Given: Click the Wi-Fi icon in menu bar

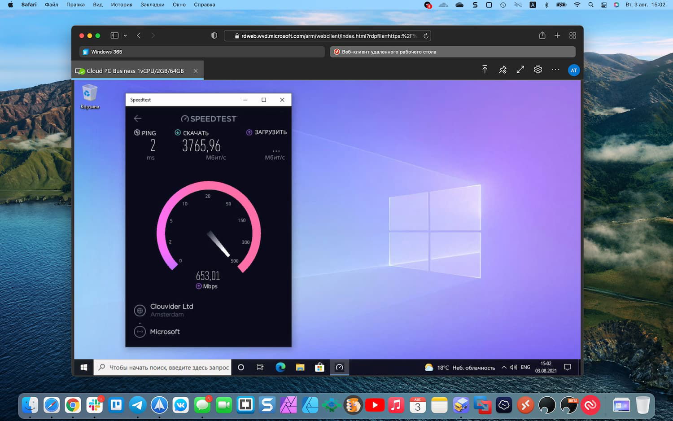Looking at the screenshot, I should pos(577,4).
